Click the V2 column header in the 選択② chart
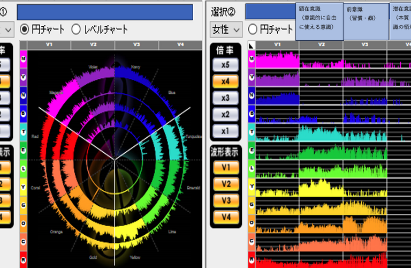 point(321,45)
